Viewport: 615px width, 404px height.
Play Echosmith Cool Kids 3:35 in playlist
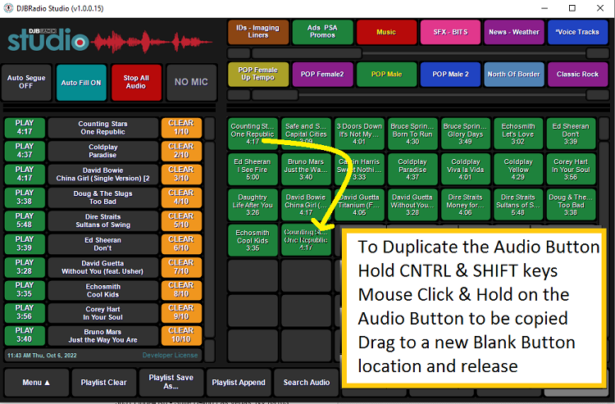pos(25,290)
